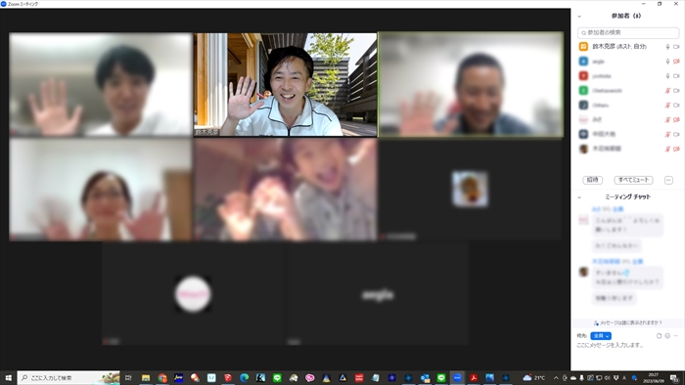Open the 全員 recipient dropdown
Image resolution: width=685 pixels, height=385 pixels.
pos(601,336)
